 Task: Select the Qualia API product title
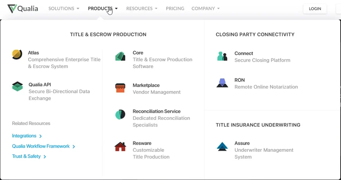40,85
